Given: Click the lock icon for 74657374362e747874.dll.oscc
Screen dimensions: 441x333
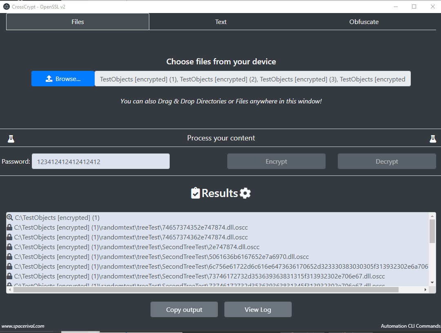Looking at the screenshot, I should click(x=9, y=237).
